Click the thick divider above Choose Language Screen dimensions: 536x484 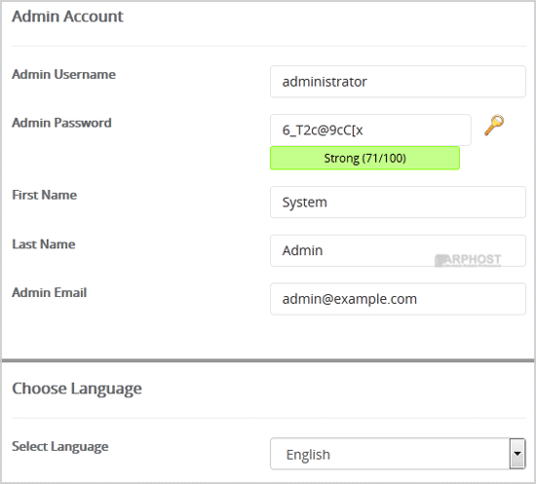[268, 360]
